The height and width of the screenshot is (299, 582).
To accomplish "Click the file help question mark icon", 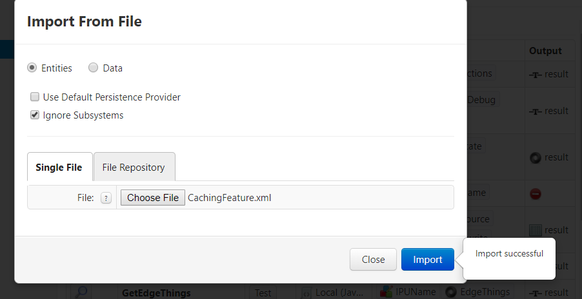I will click(x=106, y=198).
